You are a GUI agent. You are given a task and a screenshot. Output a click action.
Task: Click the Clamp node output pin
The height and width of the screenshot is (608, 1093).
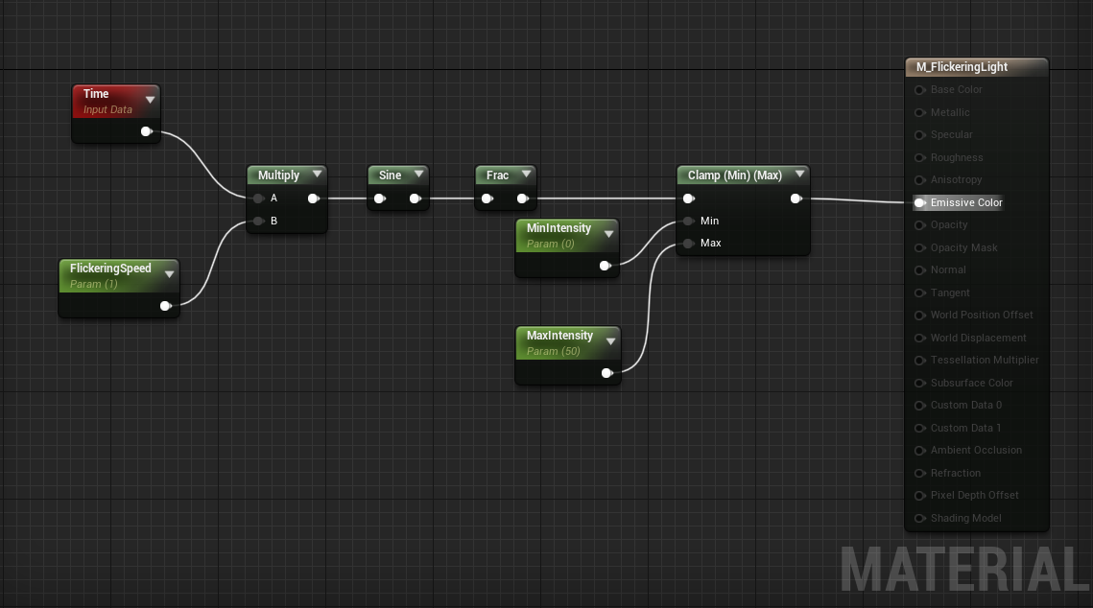(796, 199)
